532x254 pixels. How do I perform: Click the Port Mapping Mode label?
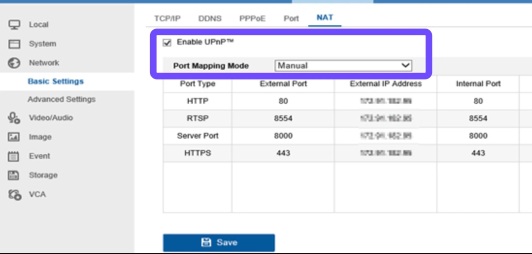211,66
